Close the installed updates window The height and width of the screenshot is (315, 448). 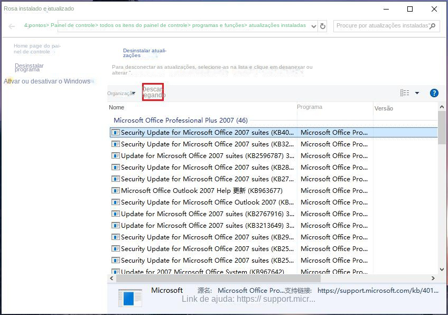click(434, 9)
